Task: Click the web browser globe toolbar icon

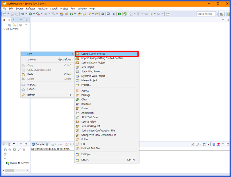Action: [x=102, y=14]
